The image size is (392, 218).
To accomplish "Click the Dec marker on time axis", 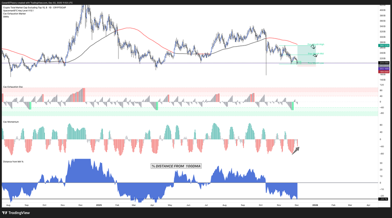I will click(297, 205).
